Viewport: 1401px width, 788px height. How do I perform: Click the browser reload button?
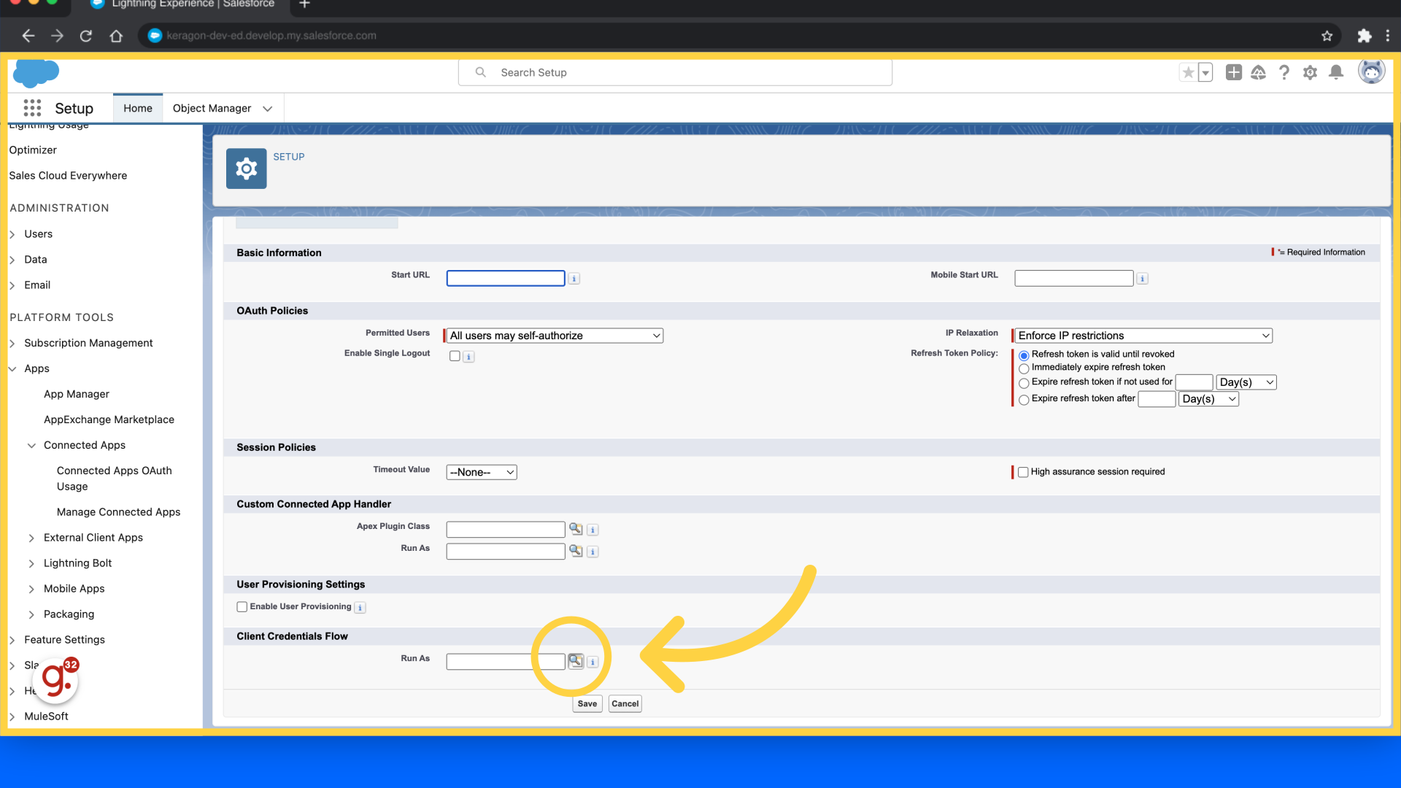tap(85, 36)
